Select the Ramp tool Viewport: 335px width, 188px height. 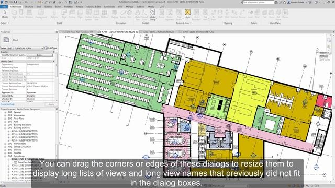point(122,14)
